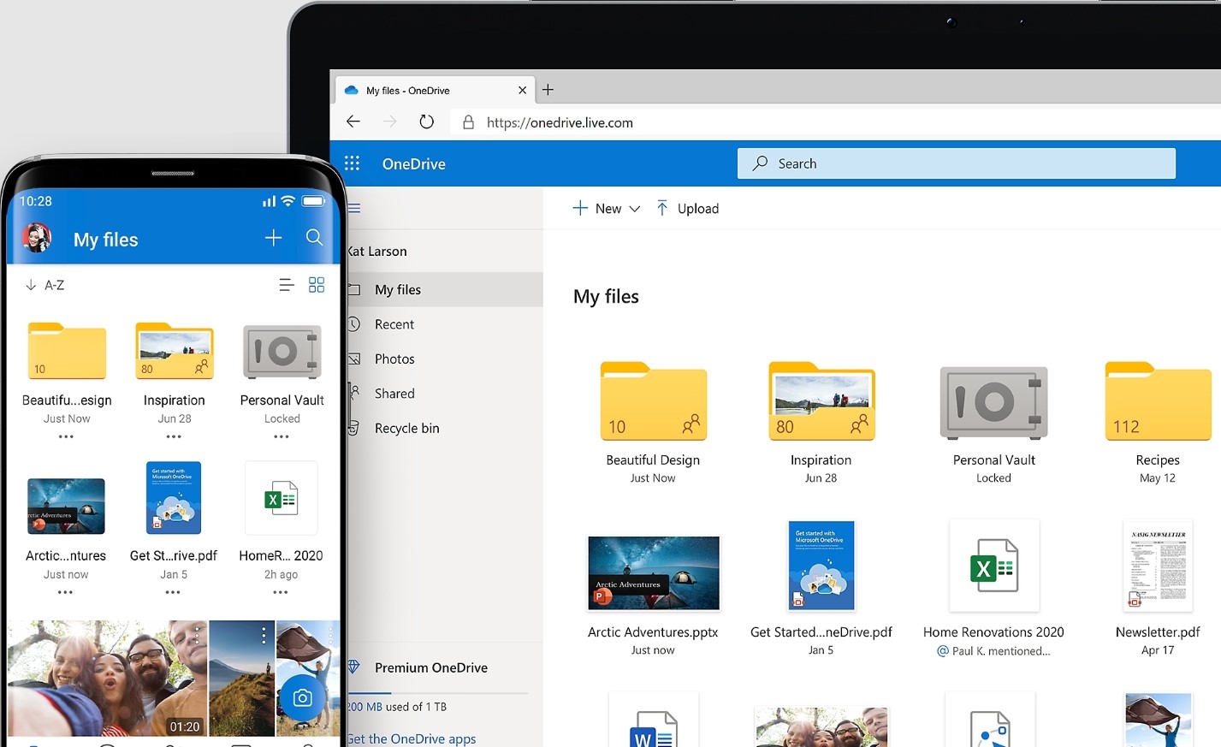Open the app launcher grid in OneDrive header
Viewport: 1221px width, 747px height.
click(x=352, y=163)
